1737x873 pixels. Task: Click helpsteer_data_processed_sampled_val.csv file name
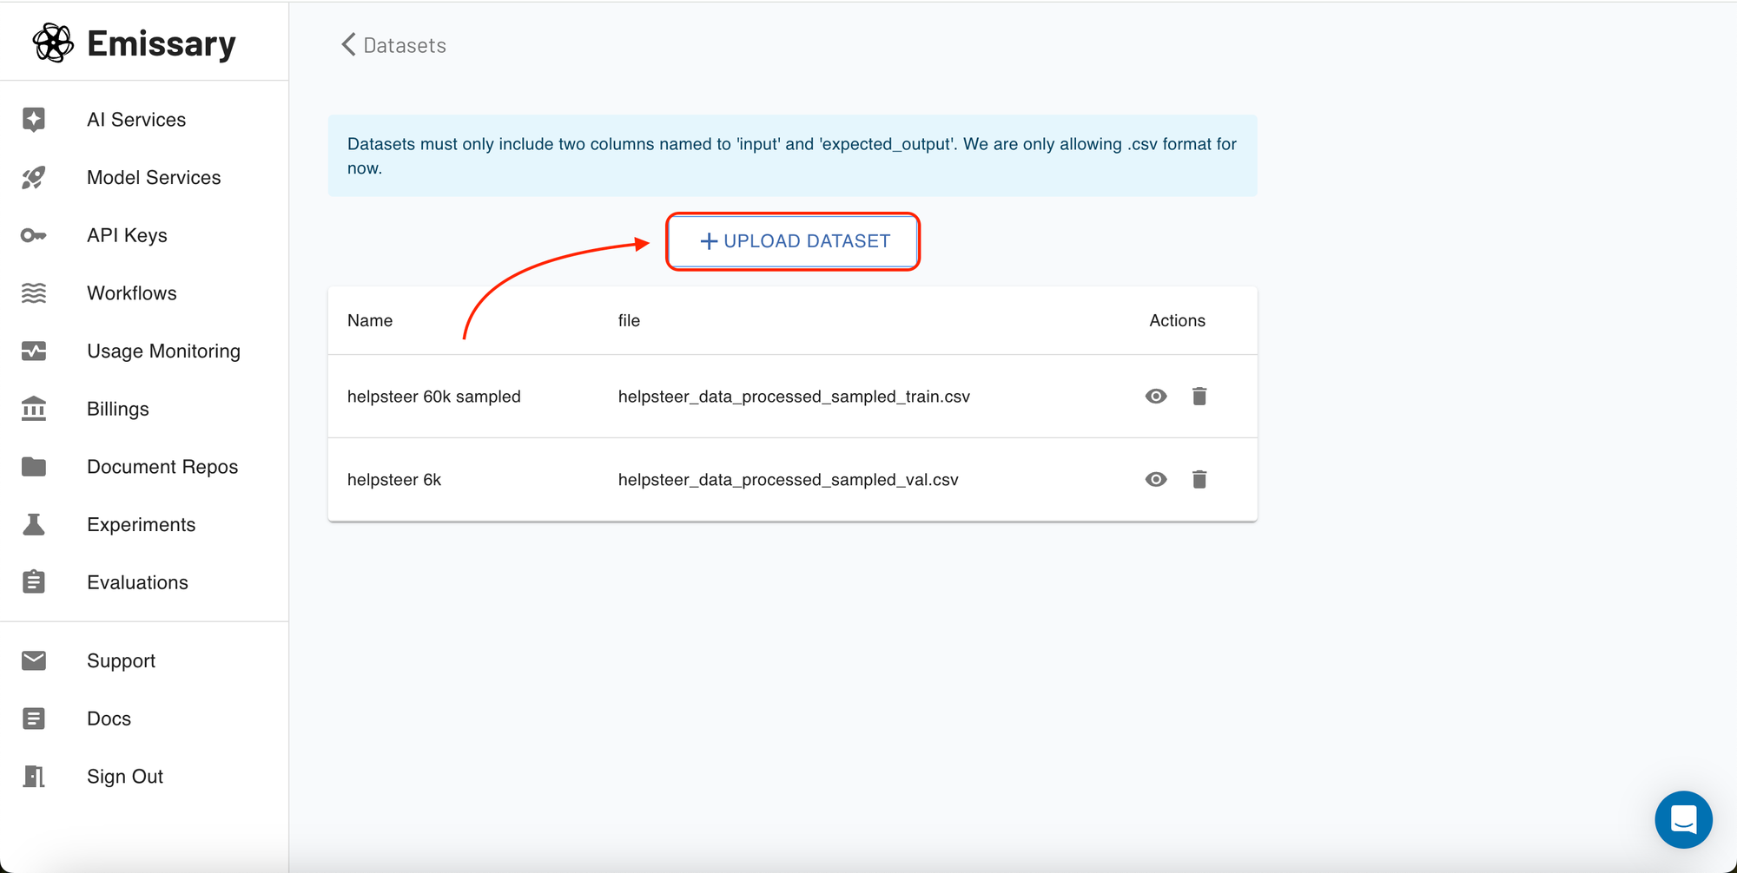[788, 480]
